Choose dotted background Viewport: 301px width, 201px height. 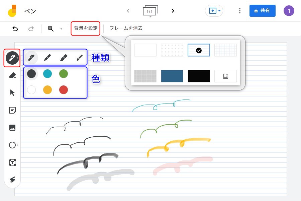[172, 50]
